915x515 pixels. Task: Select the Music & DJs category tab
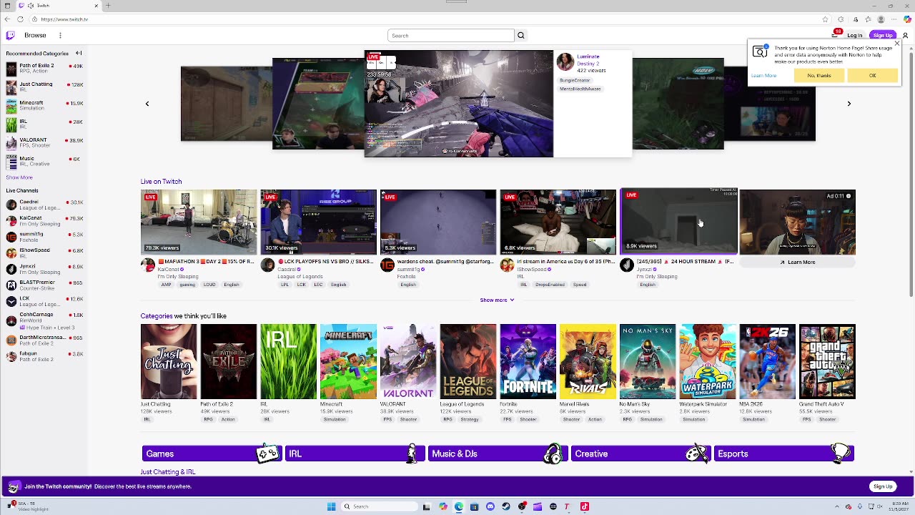(498, 453)
